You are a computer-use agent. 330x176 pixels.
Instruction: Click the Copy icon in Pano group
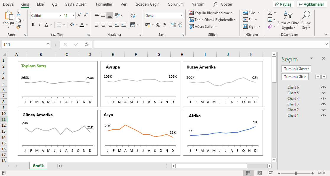point(19,20)
